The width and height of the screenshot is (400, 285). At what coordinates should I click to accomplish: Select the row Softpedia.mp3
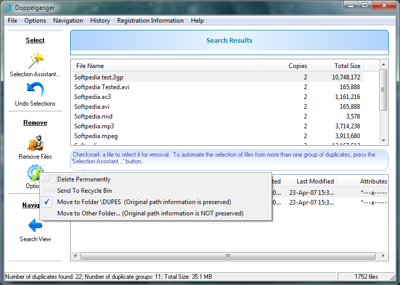click(x=218, y=126)
